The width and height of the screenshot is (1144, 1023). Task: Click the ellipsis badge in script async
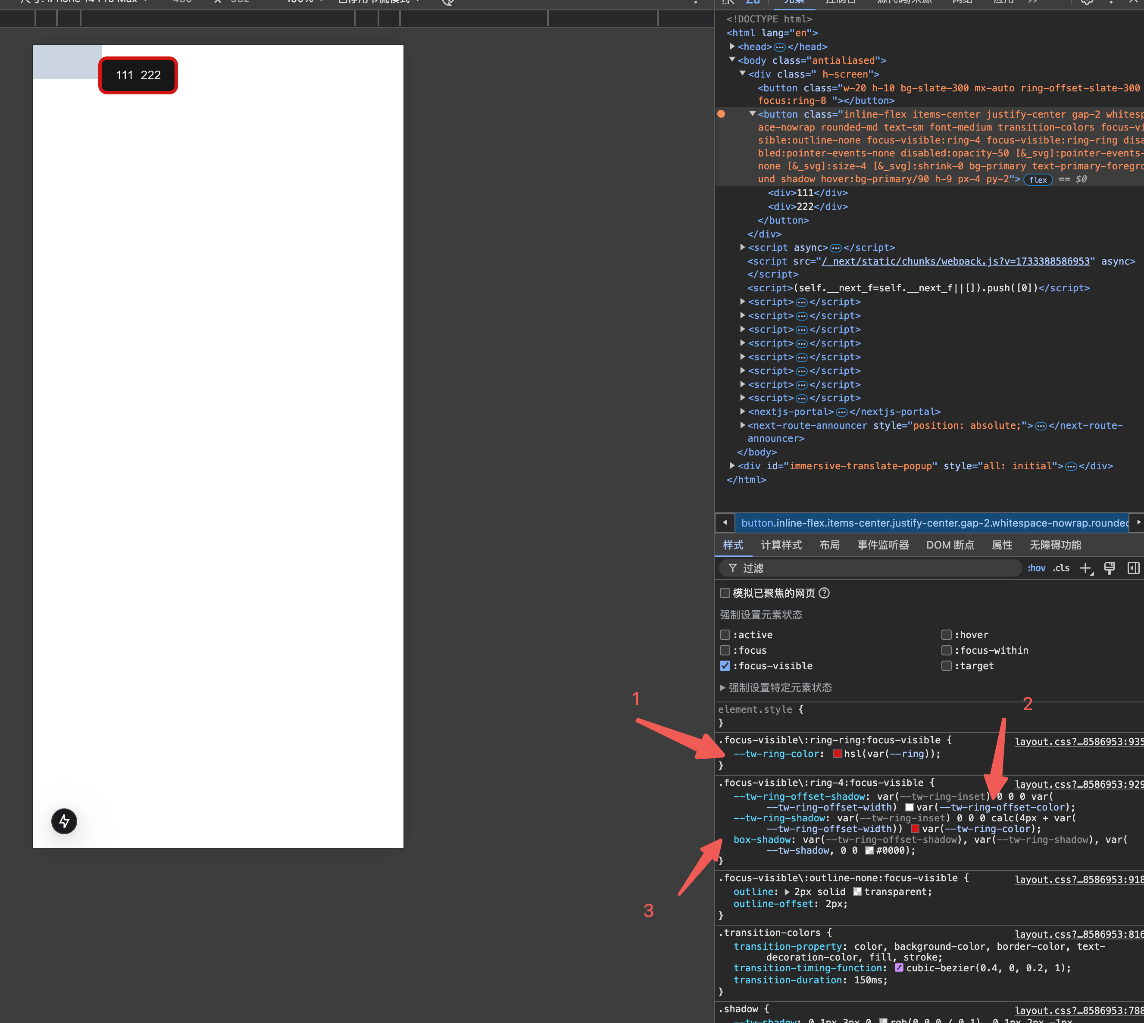click(x=836, y=248)
